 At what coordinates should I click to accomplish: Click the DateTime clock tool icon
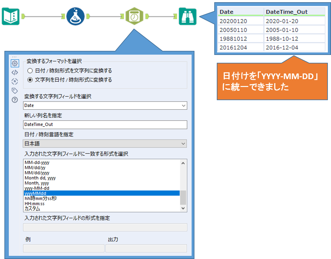pyautogui.click(x=135, y=15)
